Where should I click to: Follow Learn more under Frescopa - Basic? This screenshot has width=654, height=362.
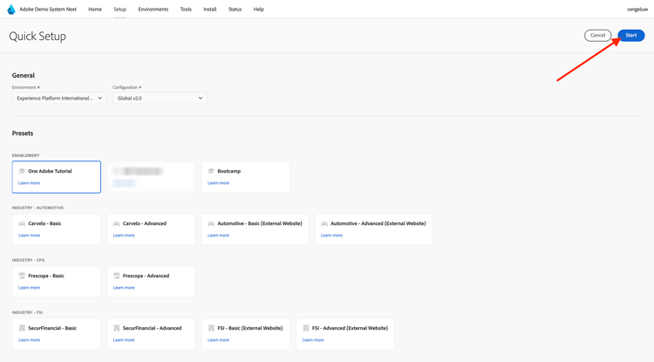coord(29,288)
